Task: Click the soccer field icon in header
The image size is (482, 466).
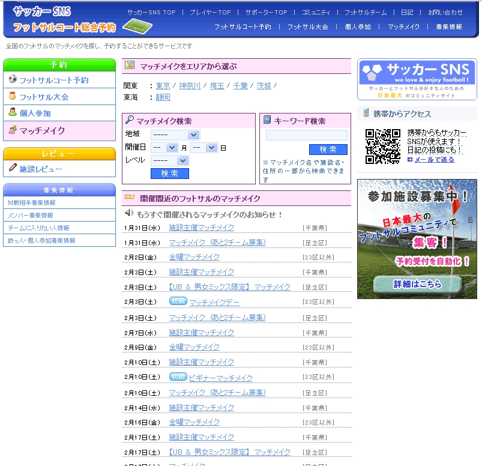Action: (x=137, y=26)
